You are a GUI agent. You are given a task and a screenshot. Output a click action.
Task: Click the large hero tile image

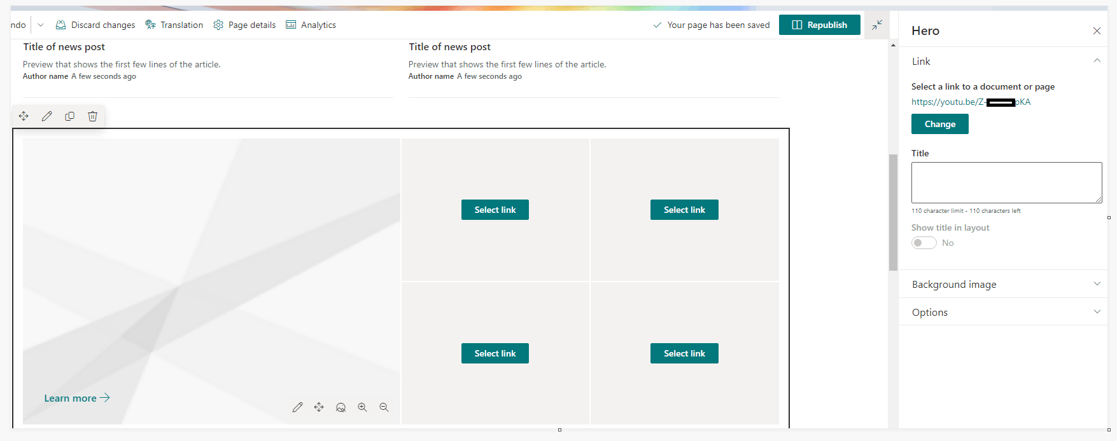tap(211, 281)
